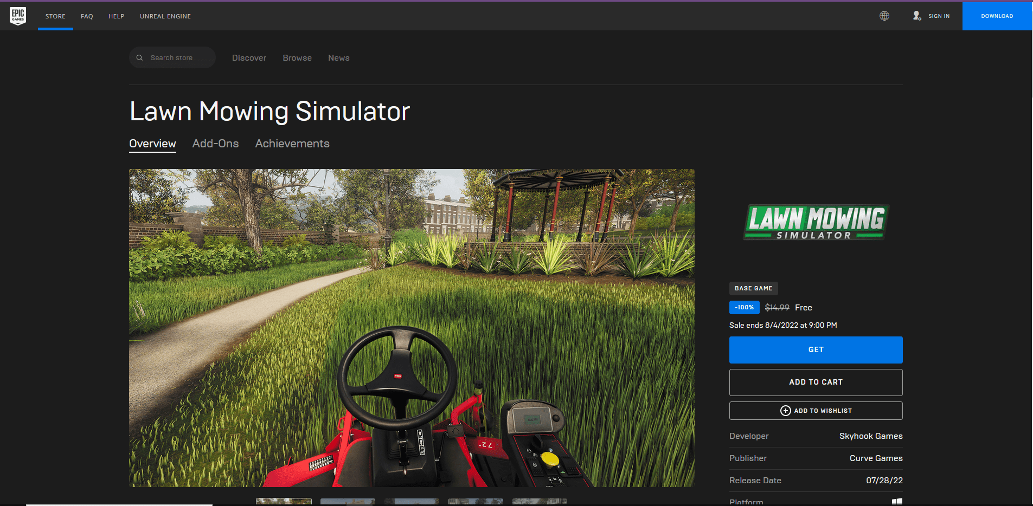The image size is (1033, 506).
Task: Open the FAQ navigation item
Action: [x=87, y=16]
